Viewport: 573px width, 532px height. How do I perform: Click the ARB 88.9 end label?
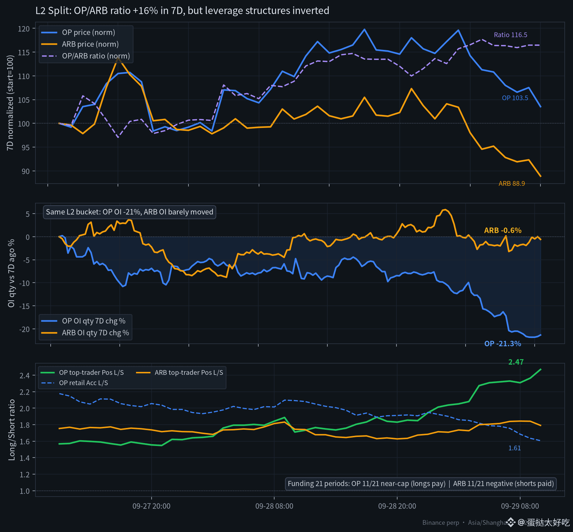pyautogui.click(x=512, y=184)
